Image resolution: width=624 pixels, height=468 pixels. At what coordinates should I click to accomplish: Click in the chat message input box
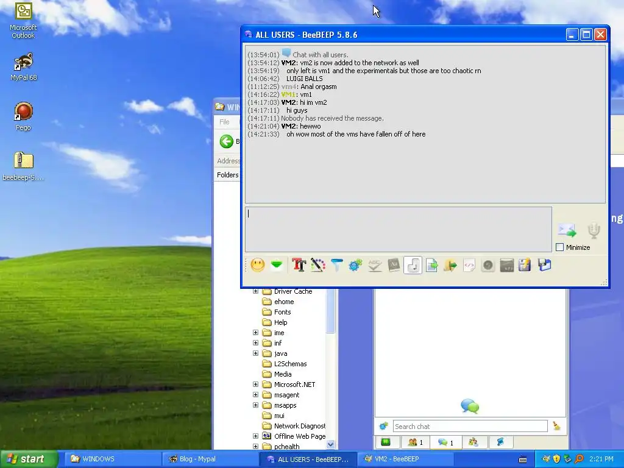pyautogui.click(x=399, y=229)
